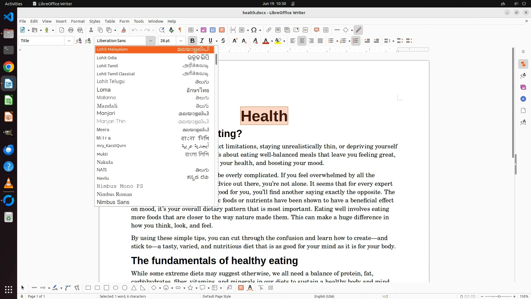The height and width of the screenshot is (299, 531).
Task: Select the Manjari font entry
Action: tap(106, 113)
